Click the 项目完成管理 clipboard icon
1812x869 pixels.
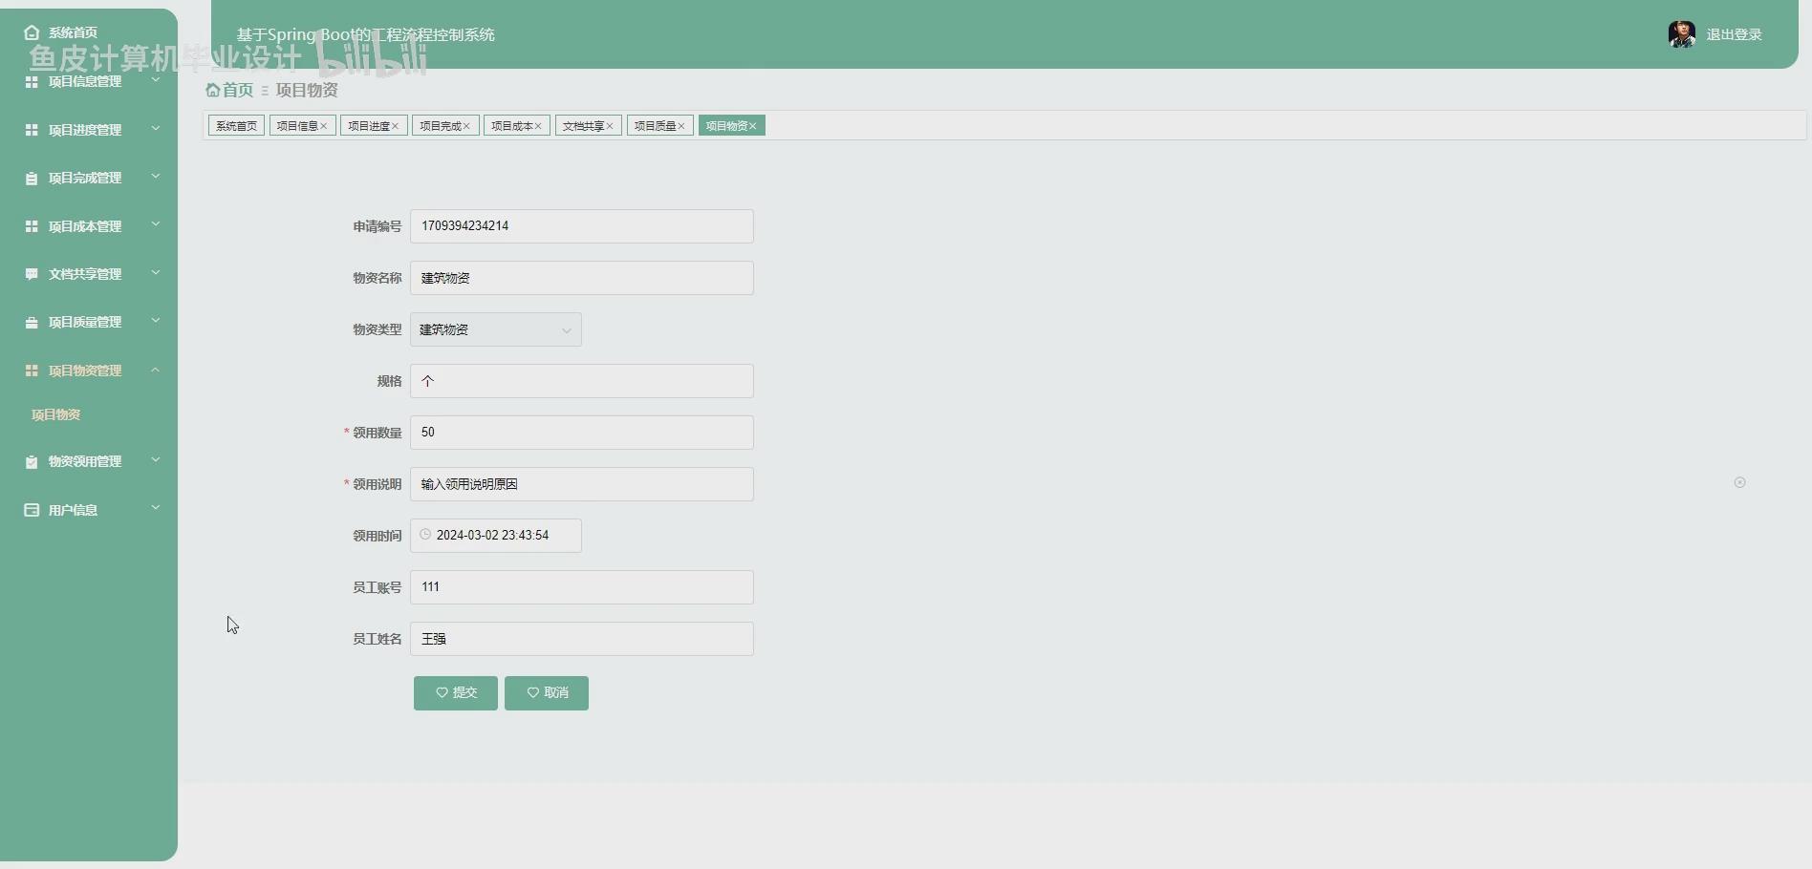click(32, 179)
